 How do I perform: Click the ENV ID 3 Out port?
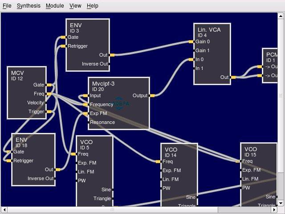pyautogui.click(x=112, y=55)
